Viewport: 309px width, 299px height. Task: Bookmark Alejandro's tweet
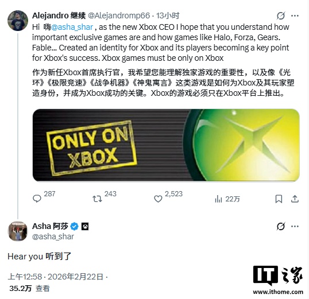coord(279,199)
